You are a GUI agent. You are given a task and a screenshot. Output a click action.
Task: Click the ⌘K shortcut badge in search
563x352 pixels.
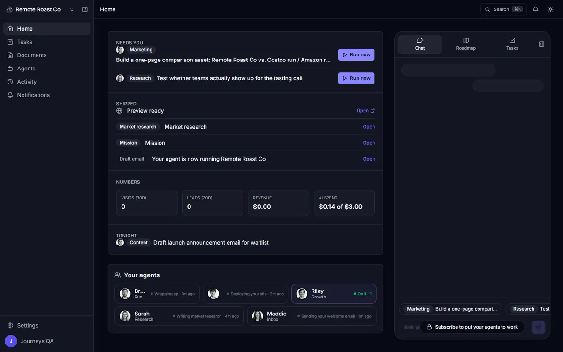(517, 9)
